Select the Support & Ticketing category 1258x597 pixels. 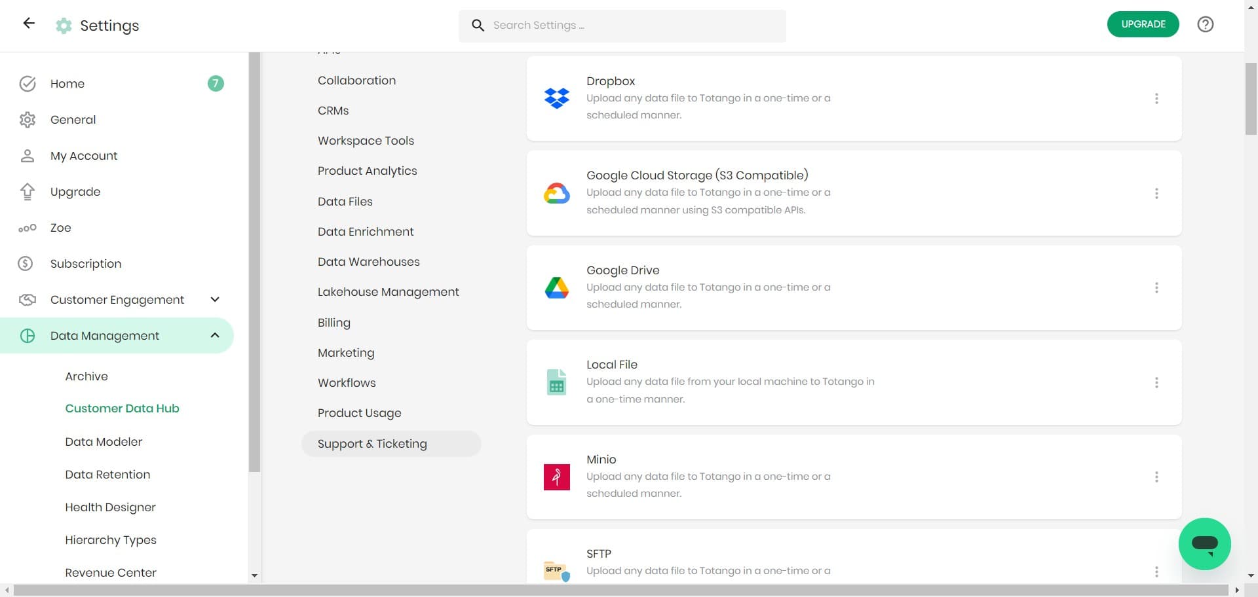[x=372, y=444]
